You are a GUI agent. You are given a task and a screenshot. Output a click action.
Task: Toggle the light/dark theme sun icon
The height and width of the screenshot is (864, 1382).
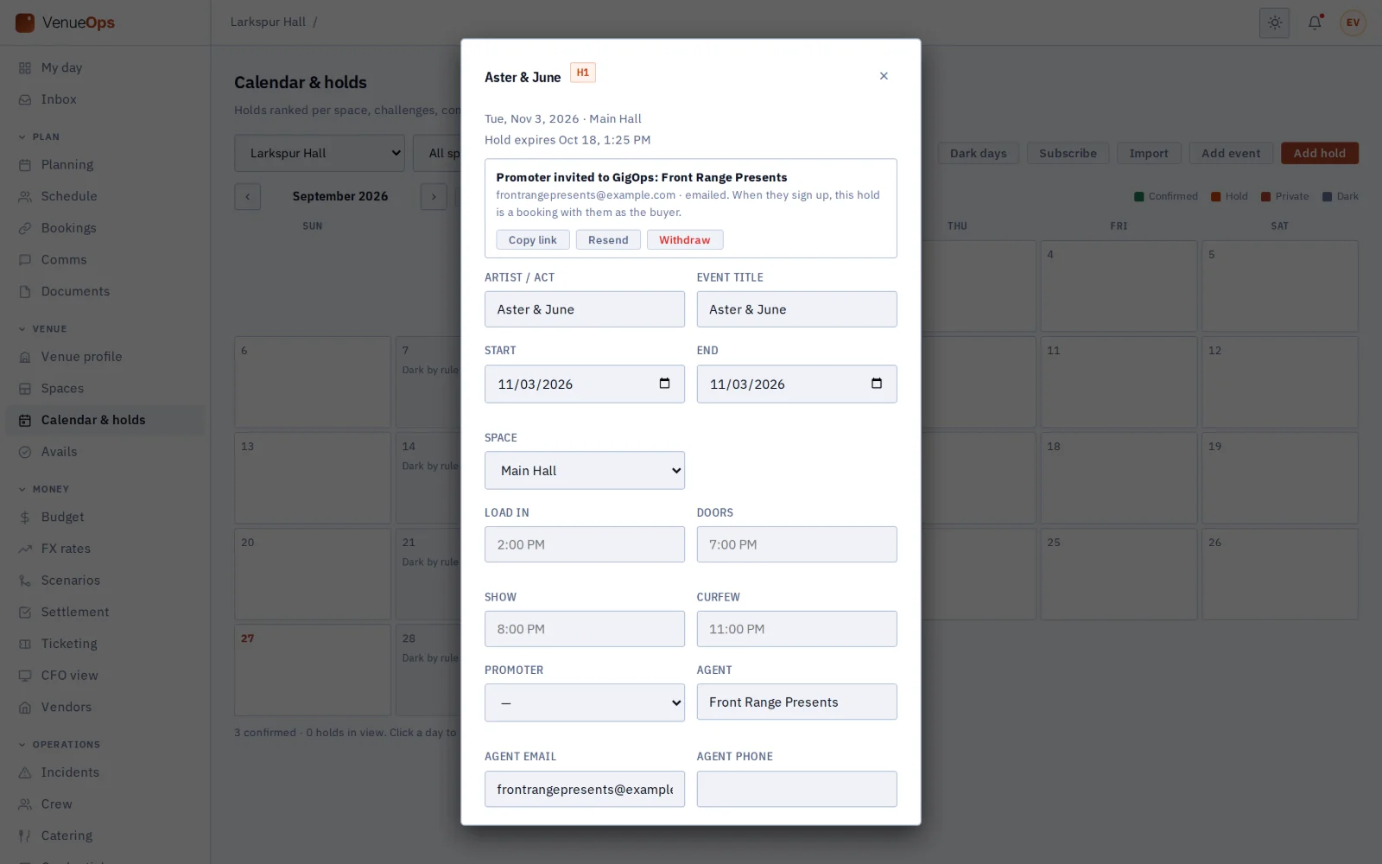(1274, 22)
